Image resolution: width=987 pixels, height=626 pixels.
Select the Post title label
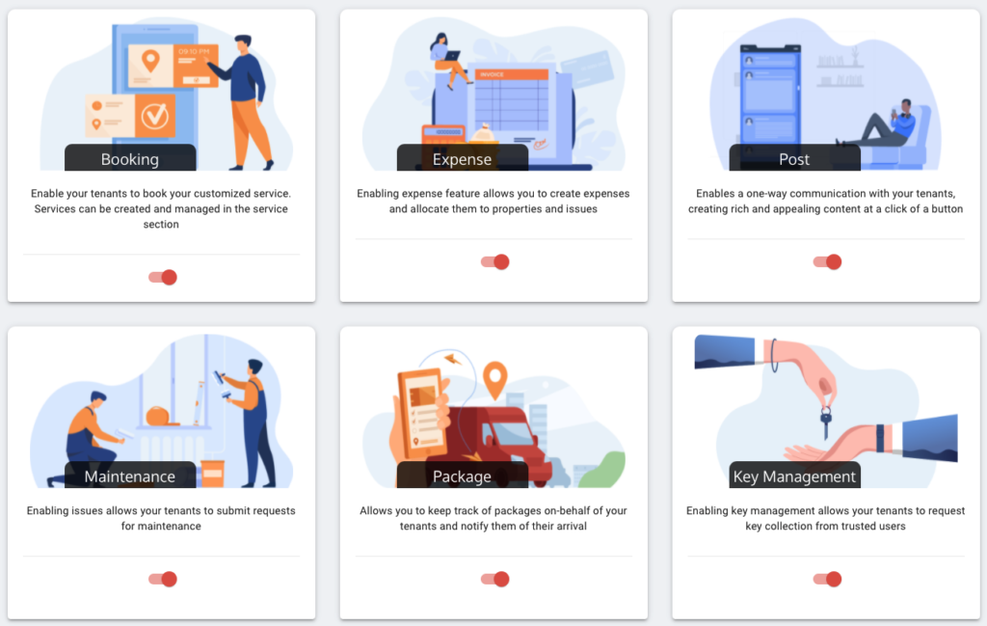[x=794, y=159]
